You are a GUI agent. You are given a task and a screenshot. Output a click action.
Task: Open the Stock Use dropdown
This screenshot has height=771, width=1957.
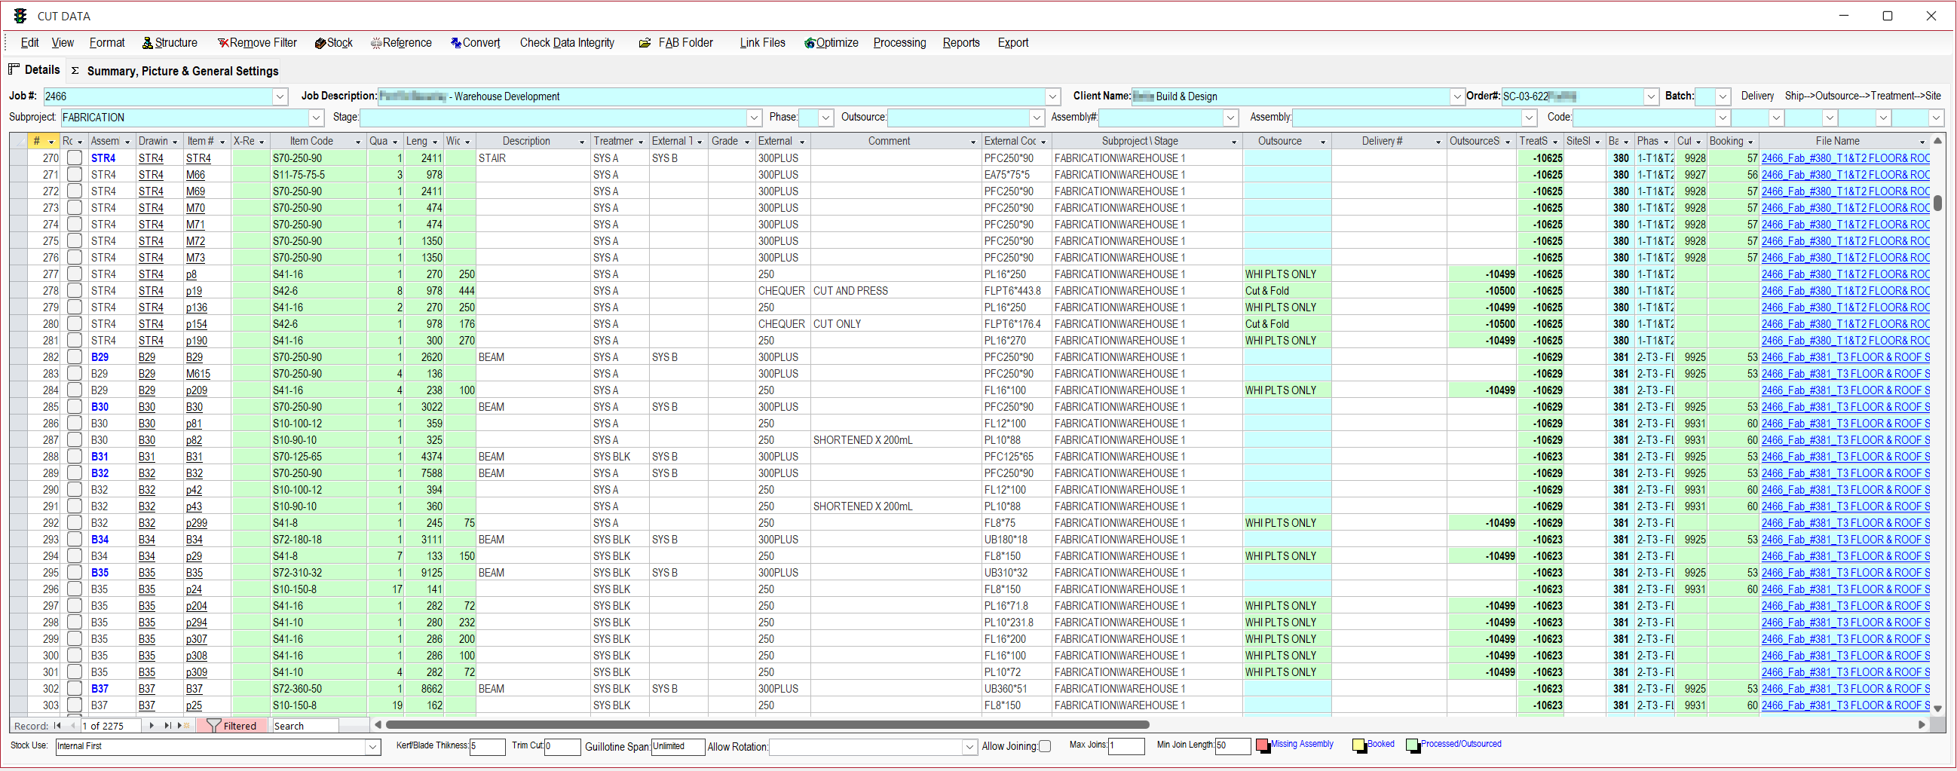pos(372,747)
